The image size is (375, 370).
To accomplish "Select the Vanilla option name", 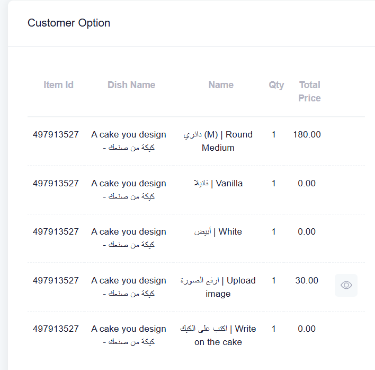I will (x=218, y=183).
